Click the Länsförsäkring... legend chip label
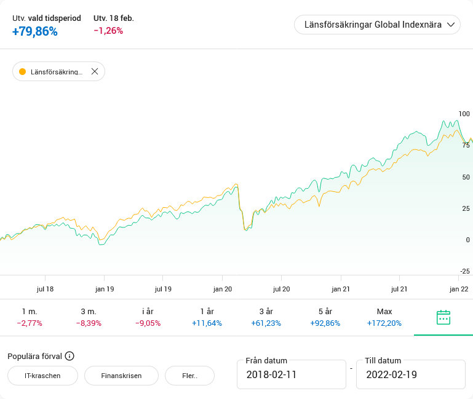 pyautogui.click(x=56, y=72)
